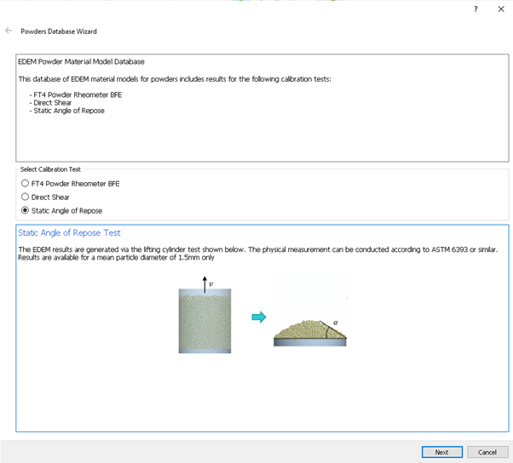
Task: Click the powder-filled cylinder illustration
Action: point(205,320)
